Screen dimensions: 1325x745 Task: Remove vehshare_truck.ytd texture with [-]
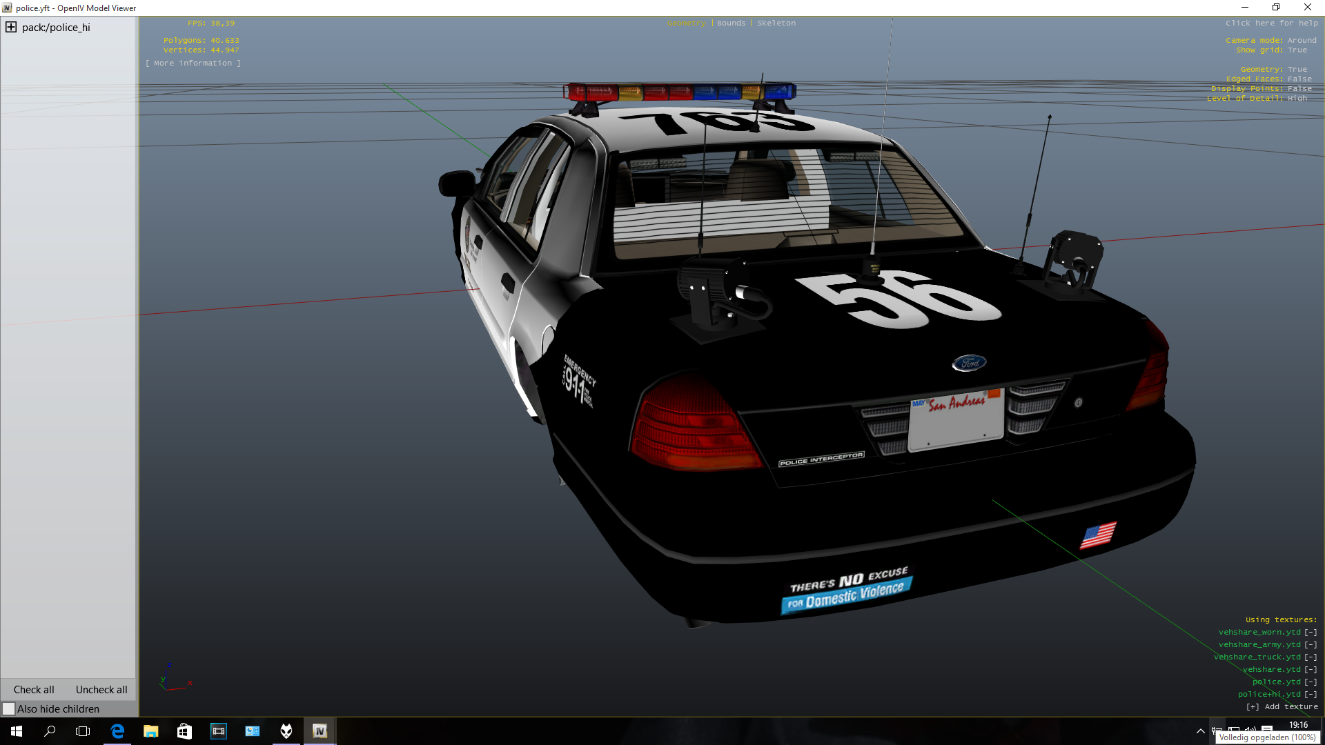pos(1310,657)
